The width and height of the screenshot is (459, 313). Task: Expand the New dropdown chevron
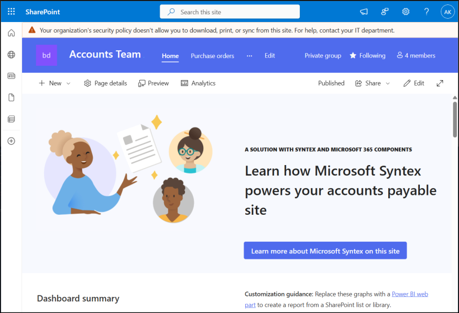[x=68, y=84]
